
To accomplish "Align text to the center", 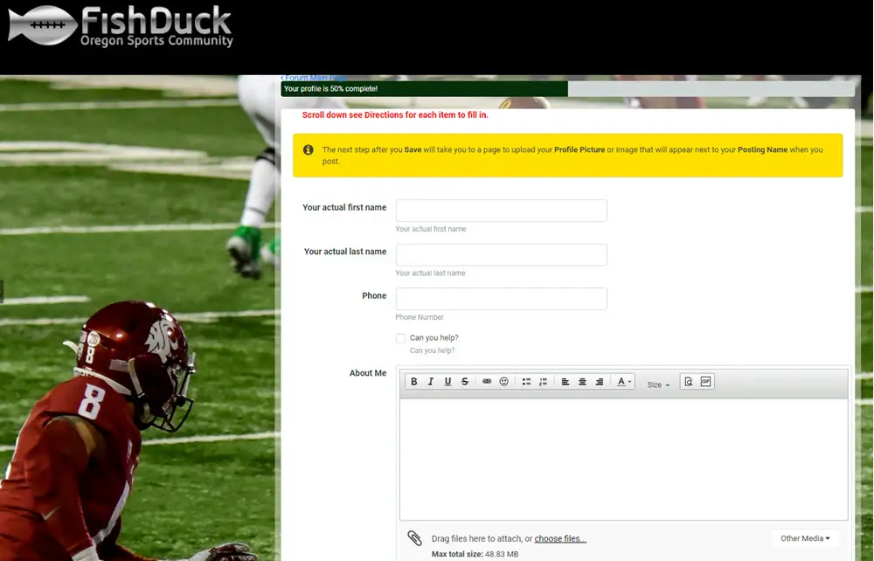I will click(x=582, y=381).
